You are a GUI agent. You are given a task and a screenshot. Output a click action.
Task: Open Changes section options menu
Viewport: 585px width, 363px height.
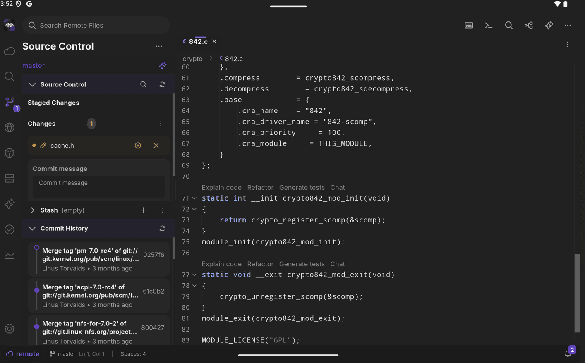click(x=161, y=124)
